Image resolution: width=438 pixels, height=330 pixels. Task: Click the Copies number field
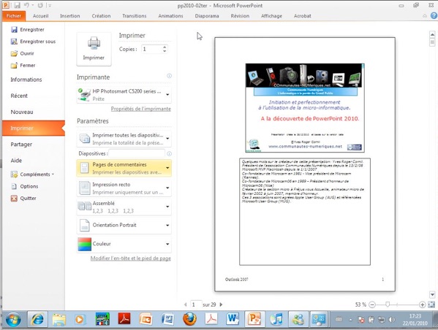pyautogui.click(x=151, y=49)
